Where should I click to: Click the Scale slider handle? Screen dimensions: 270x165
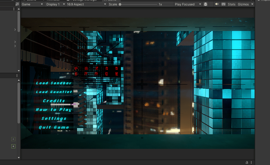[x=120, y=4]
